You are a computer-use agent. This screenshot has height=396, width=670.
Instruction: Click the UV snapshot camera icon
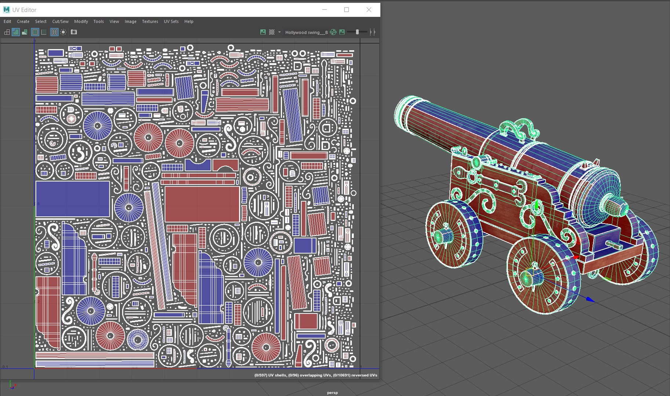(x=74, y=32)
